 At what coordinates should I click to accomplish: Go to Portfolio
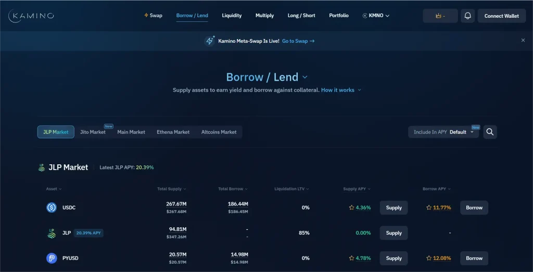point(338,16)
